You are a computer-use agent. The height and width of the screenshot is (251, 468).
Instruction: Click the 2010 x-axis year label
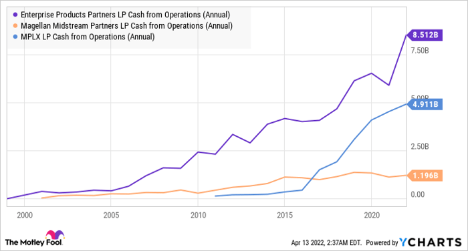click(198, 215)
